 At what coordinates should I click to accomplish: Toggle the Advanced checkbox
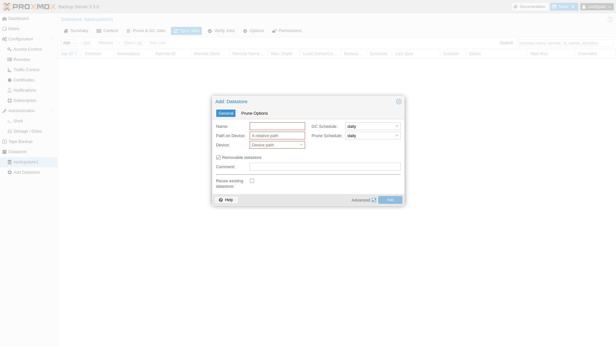click(x=374, y=200)
